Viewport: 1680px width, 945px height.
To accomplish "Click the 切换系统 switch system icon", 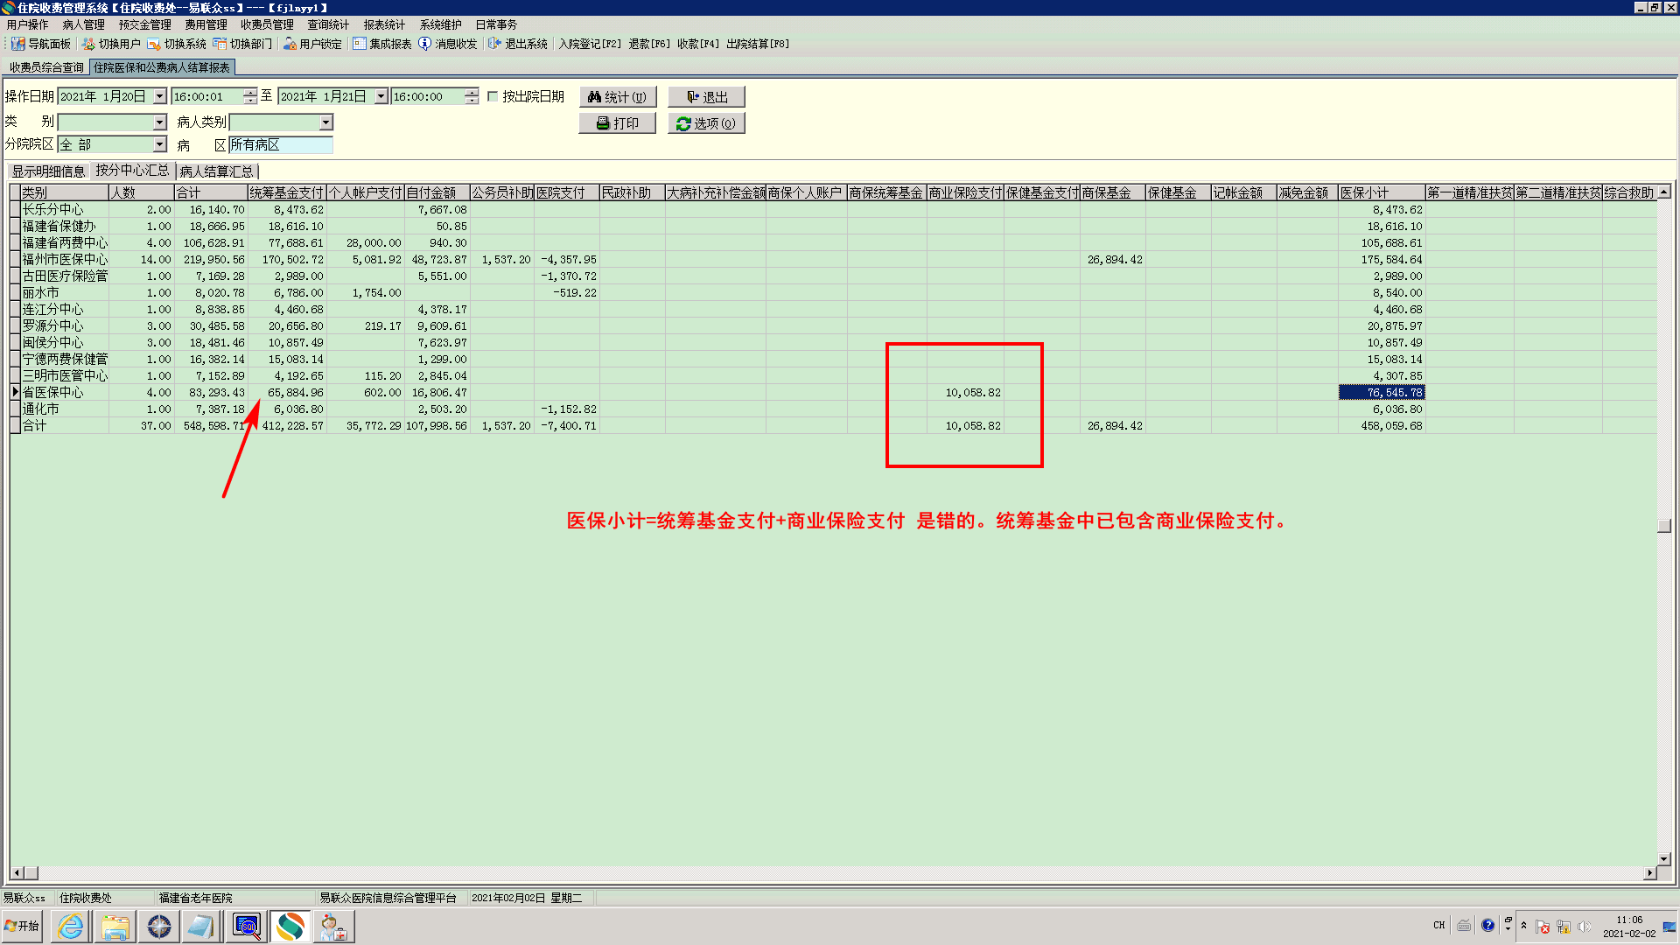I will point(154,44).
